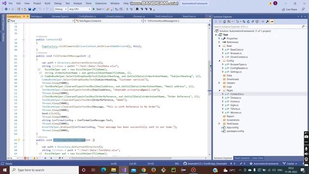309x174 pixels.
Task: Collapse the Base folder
Action: click(219, 46)
